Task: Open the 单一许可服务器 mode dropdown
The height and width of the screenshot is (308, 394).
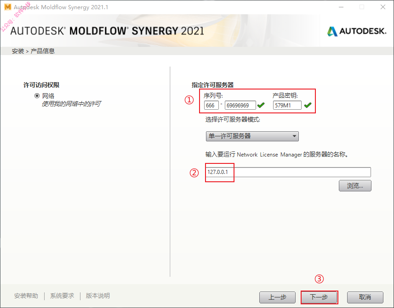Action: click(252, 136)
